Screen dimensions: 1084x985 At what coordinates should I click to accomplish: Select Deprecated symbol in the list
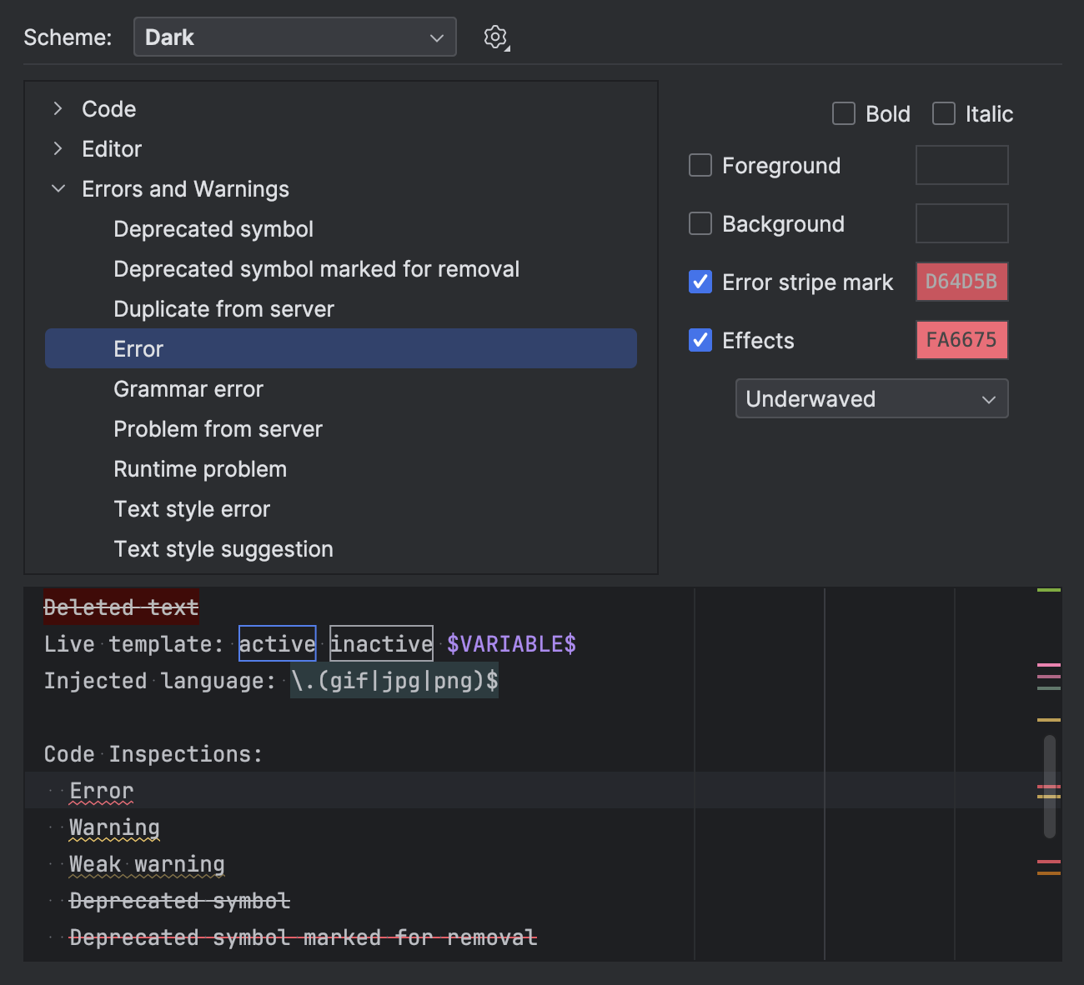click(x=213, y=229)
